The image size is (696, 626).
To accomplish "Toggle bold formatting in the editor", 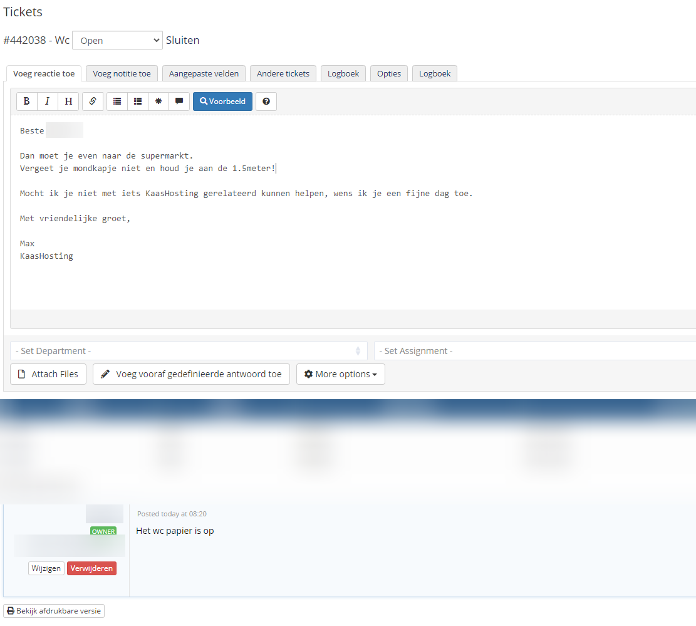I will pos(26,102).
